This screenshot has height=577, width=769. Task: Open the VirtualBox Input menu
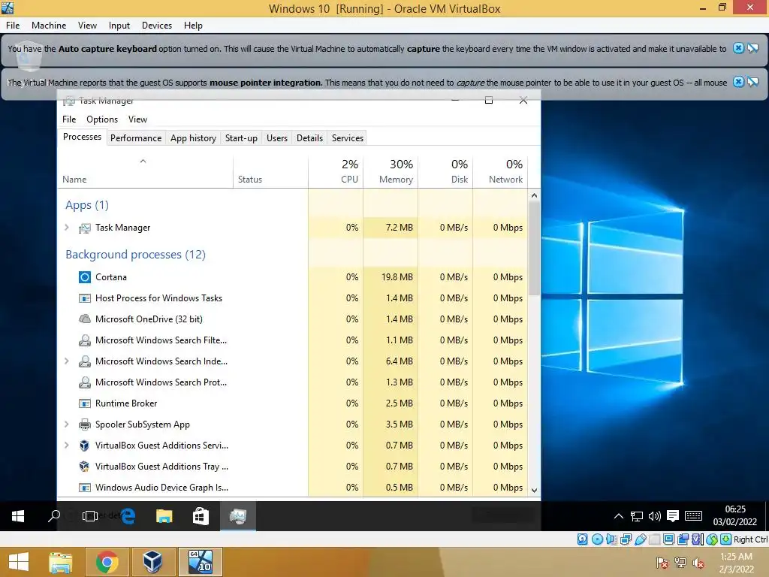click(119, 26)
